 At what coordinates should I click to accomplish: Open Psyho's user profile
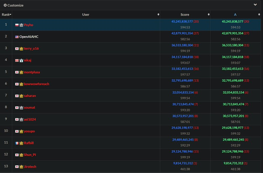click(x=29, y=25)
